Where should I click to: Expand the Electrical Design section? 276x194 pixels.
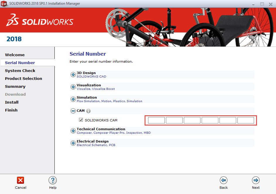tap(73, 143)
